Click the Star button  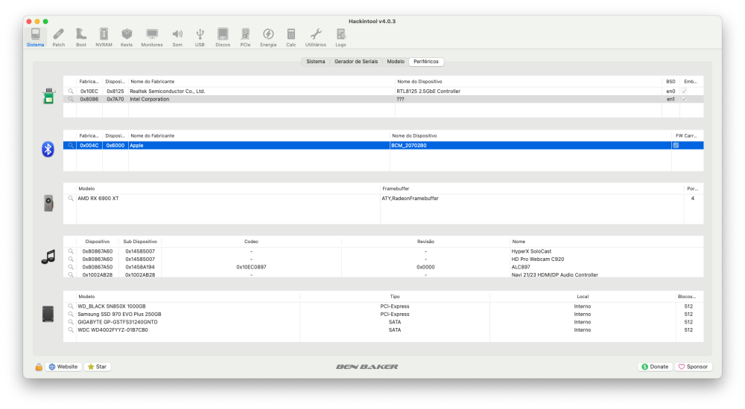coord(98,367)
